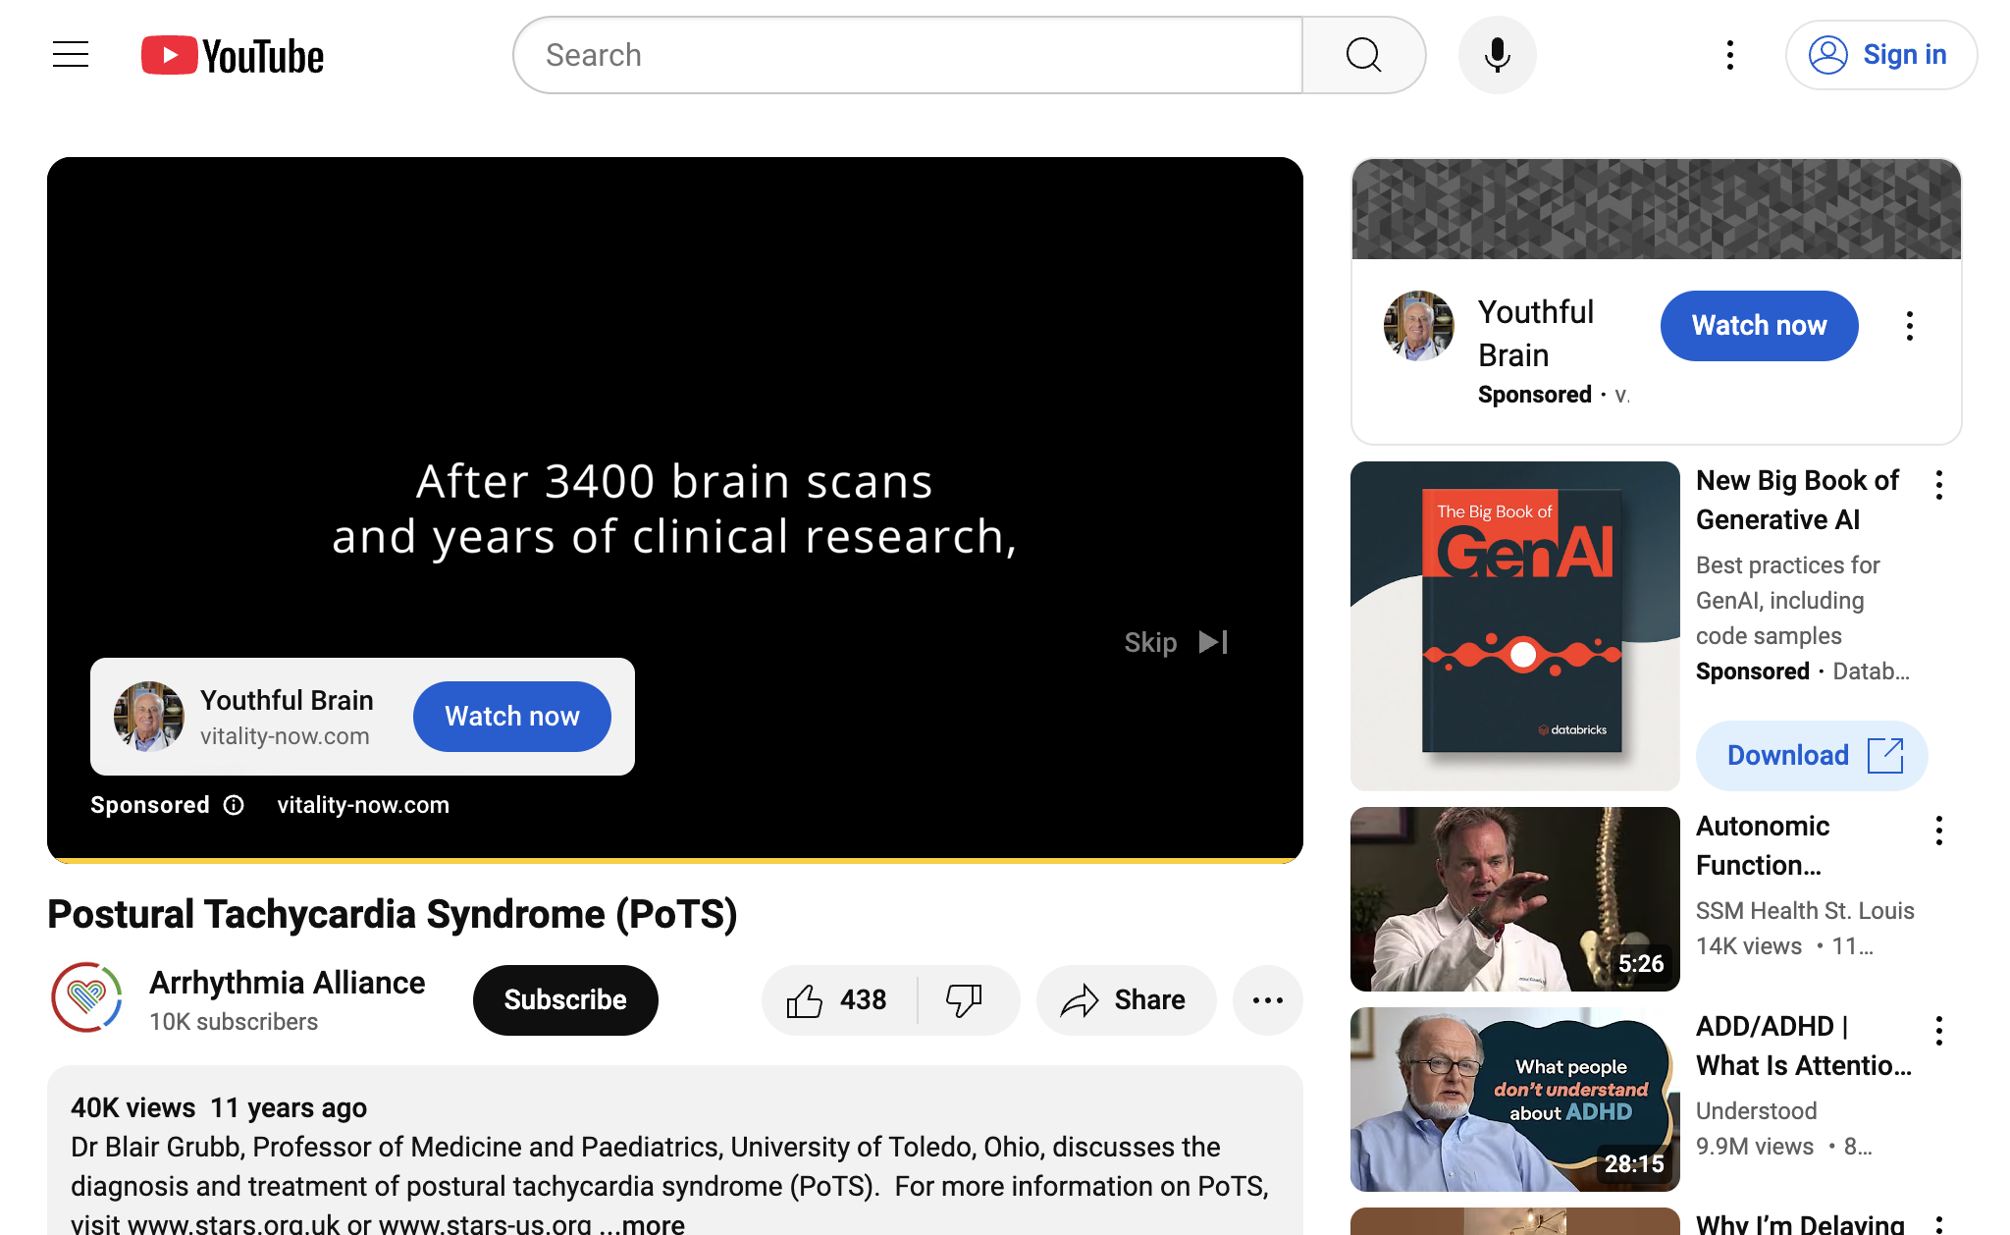The image size is (2010, 1235).
Task: Click Youthful Brain name in the video overlay
Action: [x=287, y=700]
